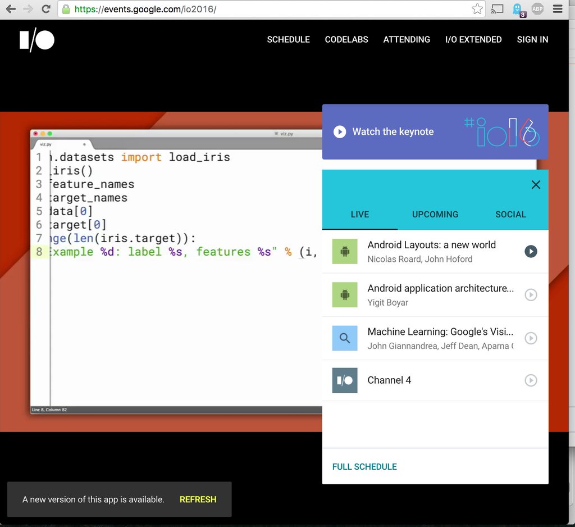
Task: Click the live video stream showing viz.py code
Action: 176,271
